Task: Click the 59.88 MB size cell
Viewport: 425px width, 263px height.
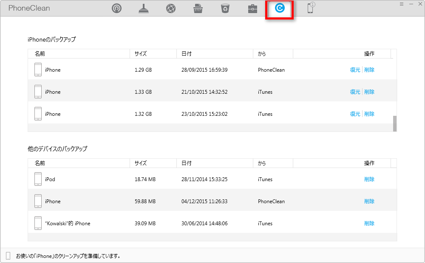Action: pyautogui.click(x=145, y=201)
